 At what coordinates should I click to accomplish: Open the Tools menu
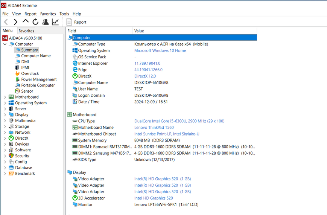(64, 14)
